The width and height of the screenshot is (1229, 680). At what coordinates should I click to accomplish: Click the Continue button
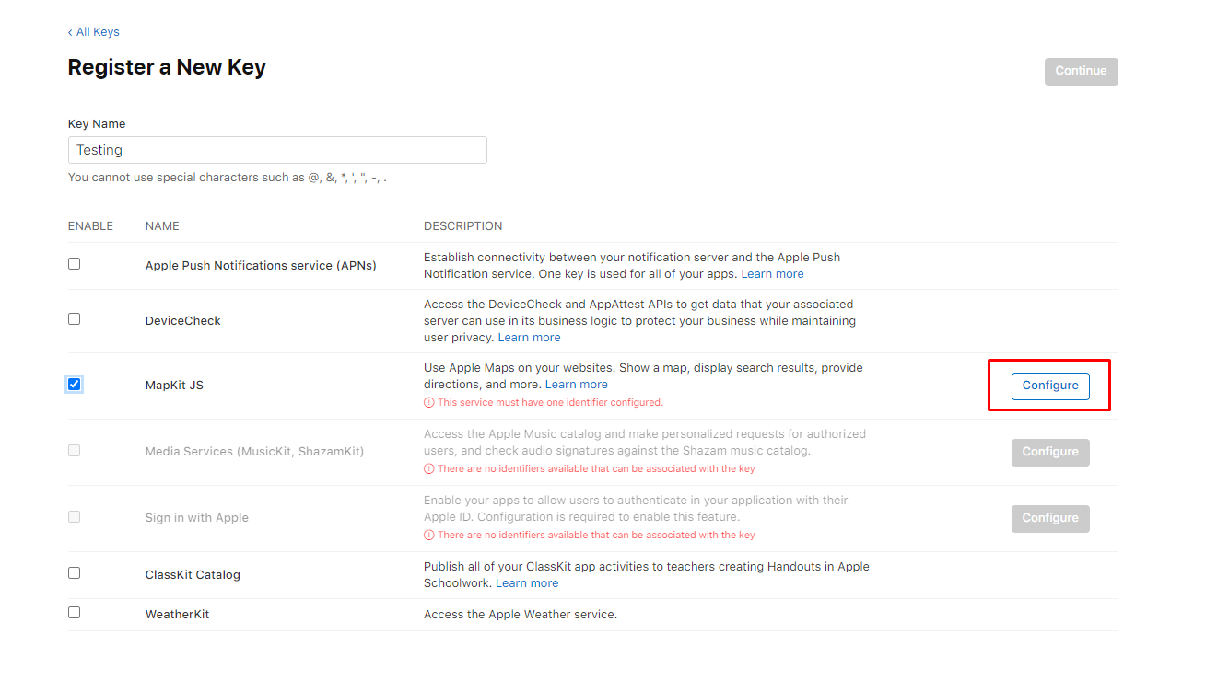(x=1081, y=71)
